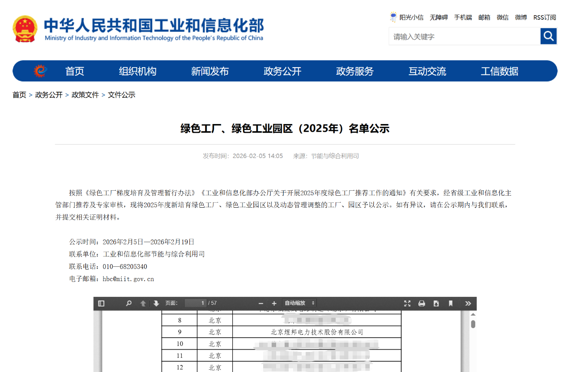Go to the next page with the down arrow
Screen dimensions: 567x372
click(155, 303)
